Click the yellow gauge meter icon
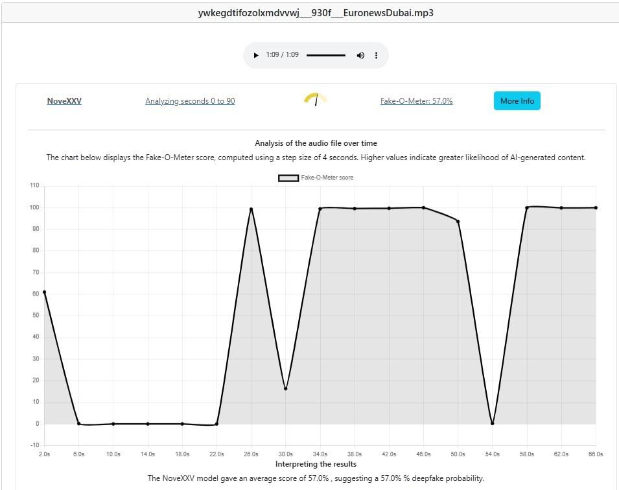 pyautogui.click(x=315, y=100)
